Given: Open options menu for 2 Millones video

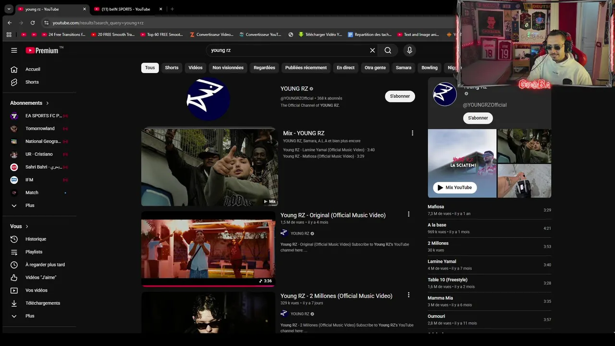Looking at the screenshot, I should click(408, 295).
